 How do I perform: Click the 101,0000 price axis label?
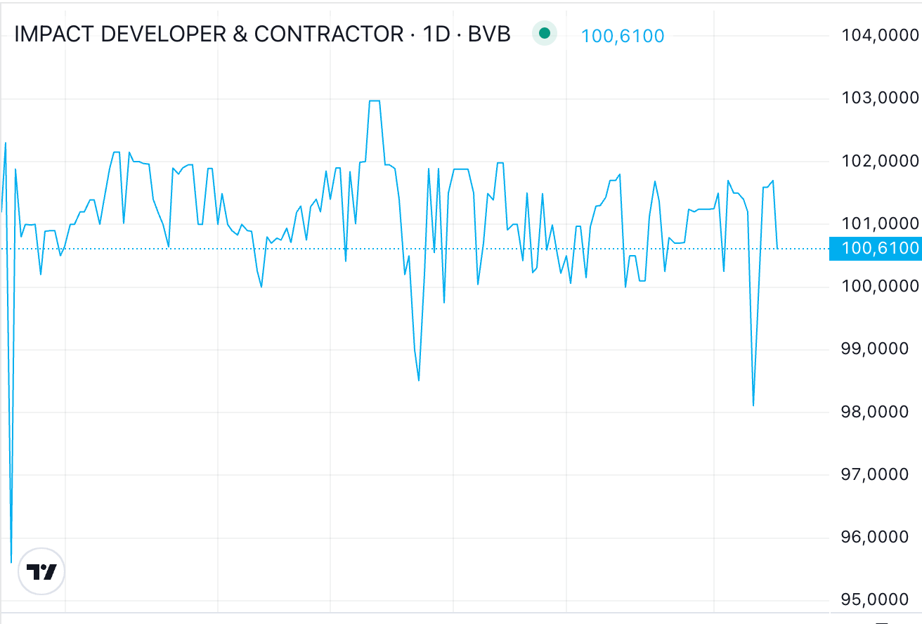coord(880,223)
